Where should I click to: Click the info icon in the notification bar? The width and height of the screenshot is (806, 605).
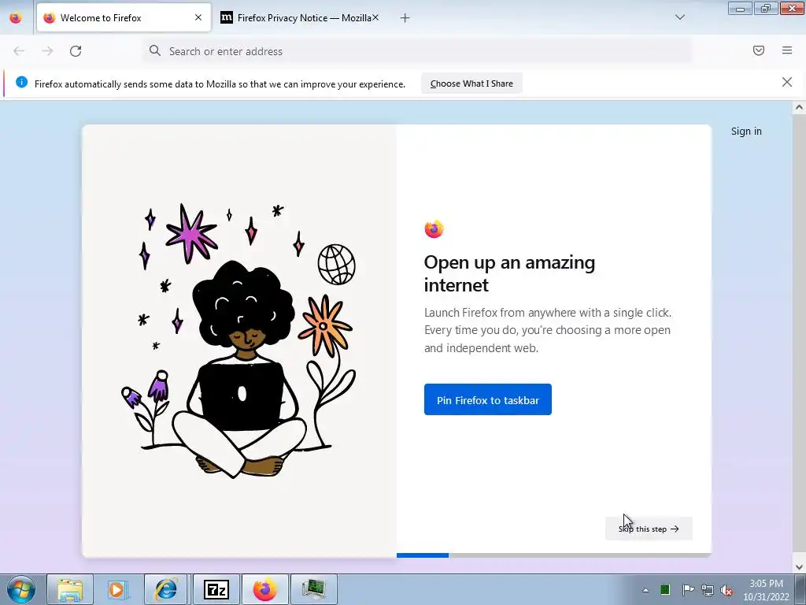21,82
